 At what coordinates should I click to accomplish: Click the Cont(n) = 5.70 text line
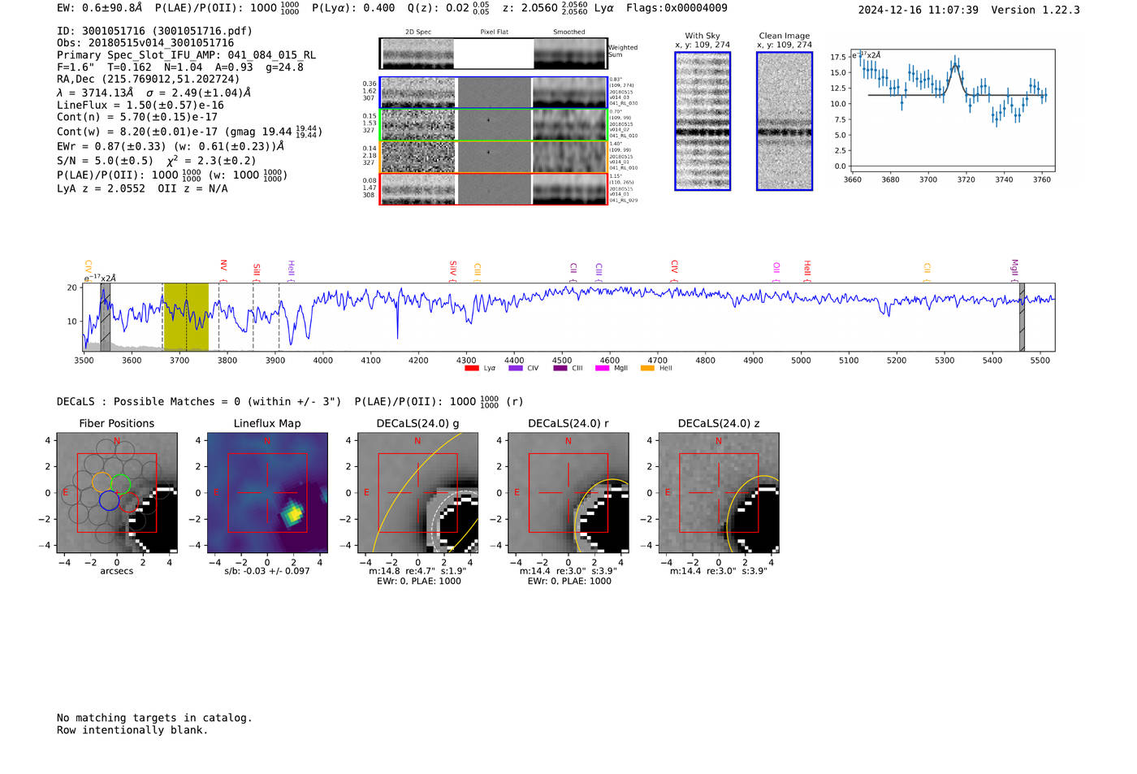click(137, 117)
